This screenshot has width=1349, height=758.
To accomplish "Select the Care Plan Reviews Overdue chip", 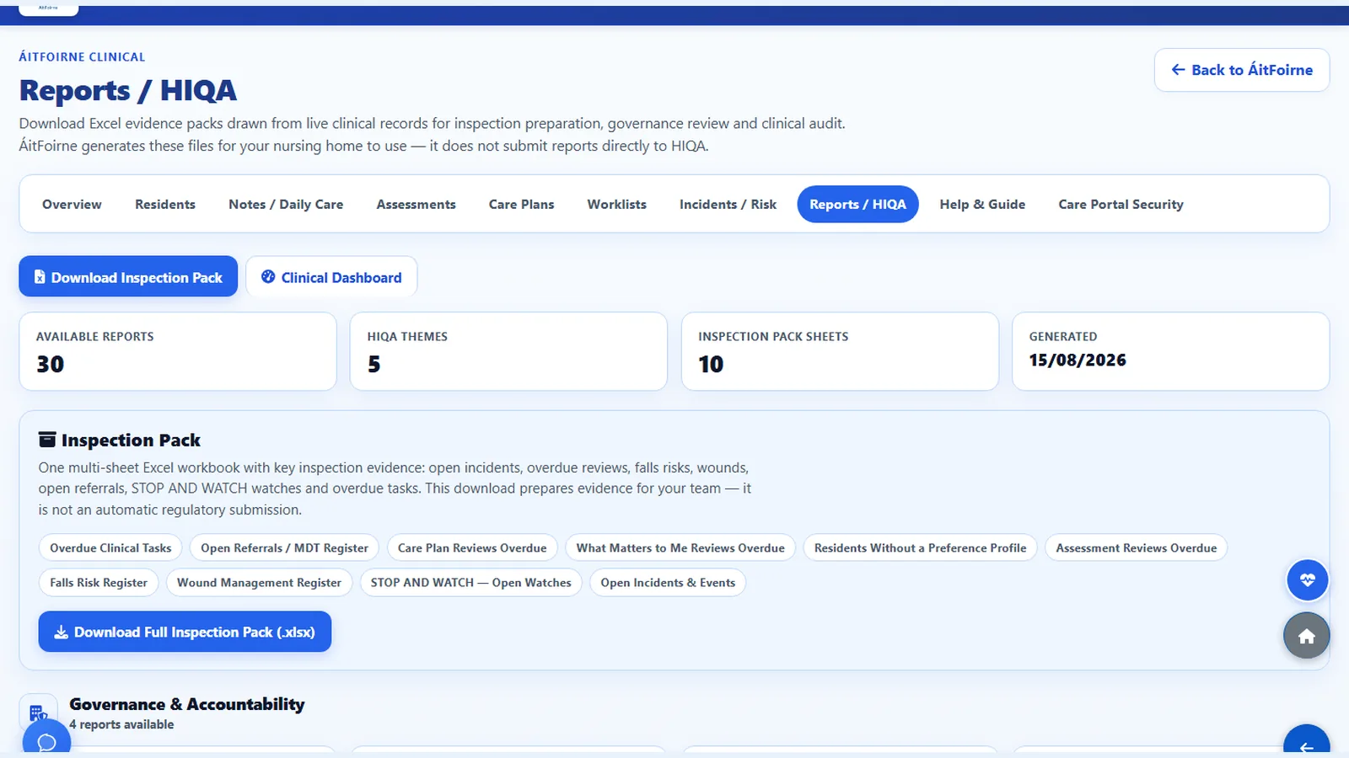I will click(x=472, y=548).
